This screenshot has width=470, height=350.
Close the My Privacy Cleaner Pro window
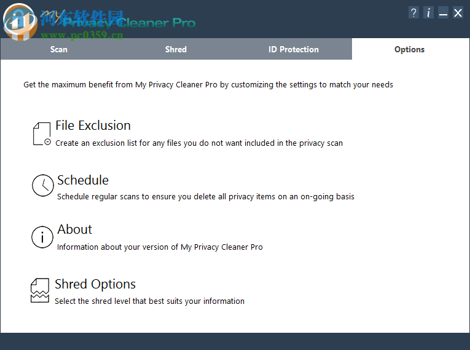point(458,13)
